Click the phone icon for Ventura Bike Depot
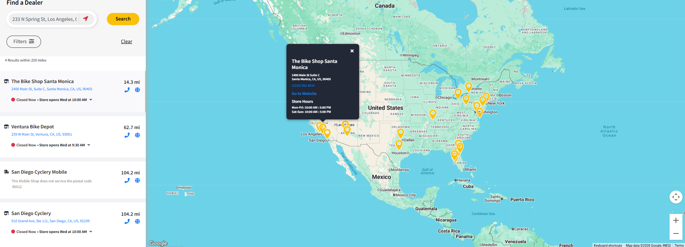The width and height of the screenshot is (685, 247). tap(127, 135)
